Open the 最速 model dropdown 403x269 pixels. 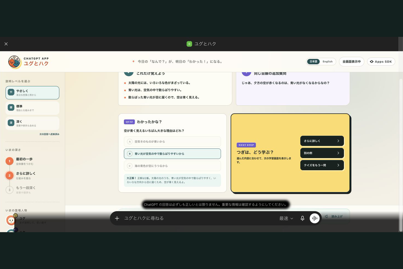(286, 218)
